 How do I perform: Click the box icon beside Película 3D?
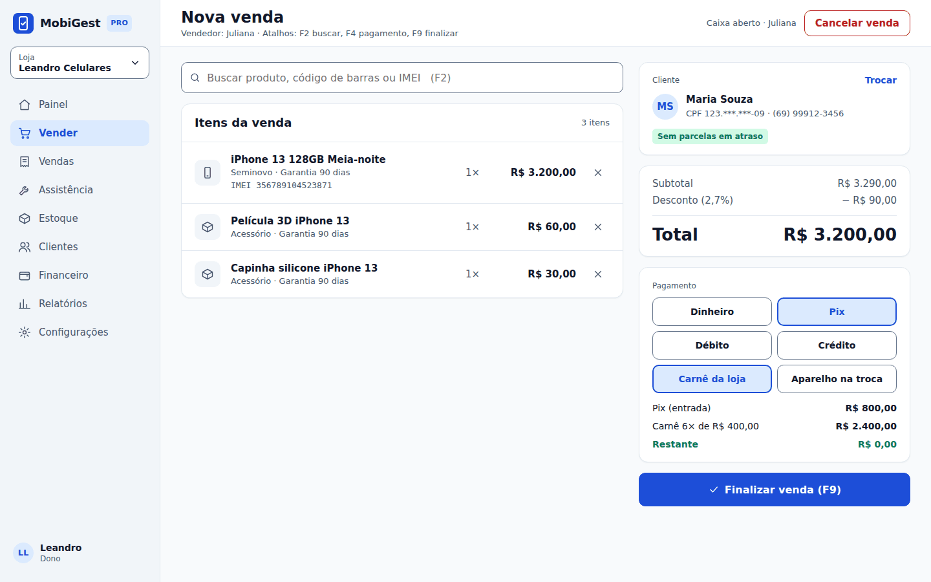208,227
